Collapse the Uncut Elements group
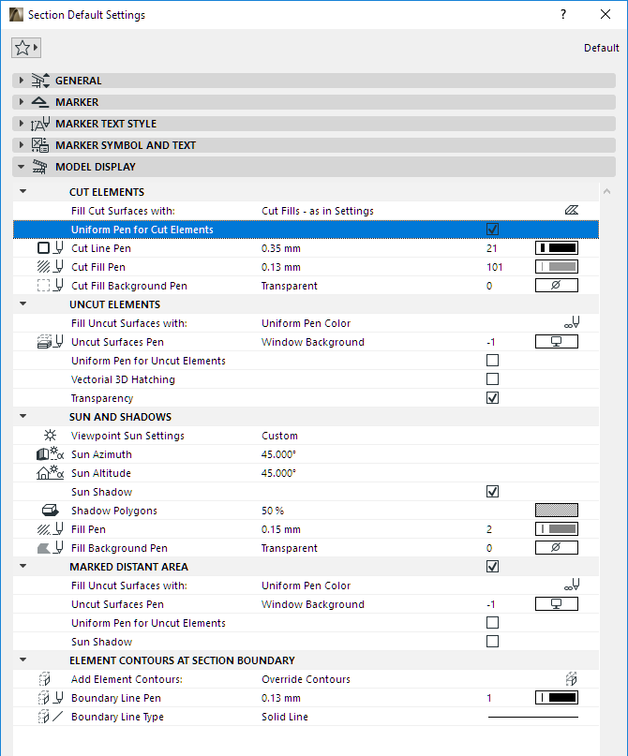The image size is (628, 756). tap(22, 304)
